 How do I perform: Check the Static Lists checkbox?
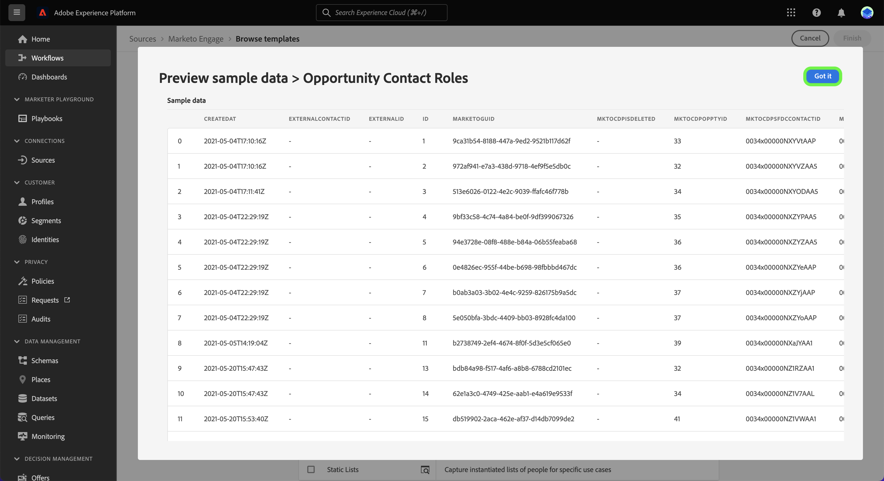[x=311, y=469]
